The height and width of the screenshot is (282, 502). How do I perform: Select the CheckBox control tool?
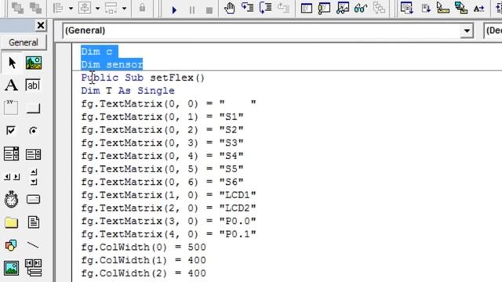click(x=10, y=131)
